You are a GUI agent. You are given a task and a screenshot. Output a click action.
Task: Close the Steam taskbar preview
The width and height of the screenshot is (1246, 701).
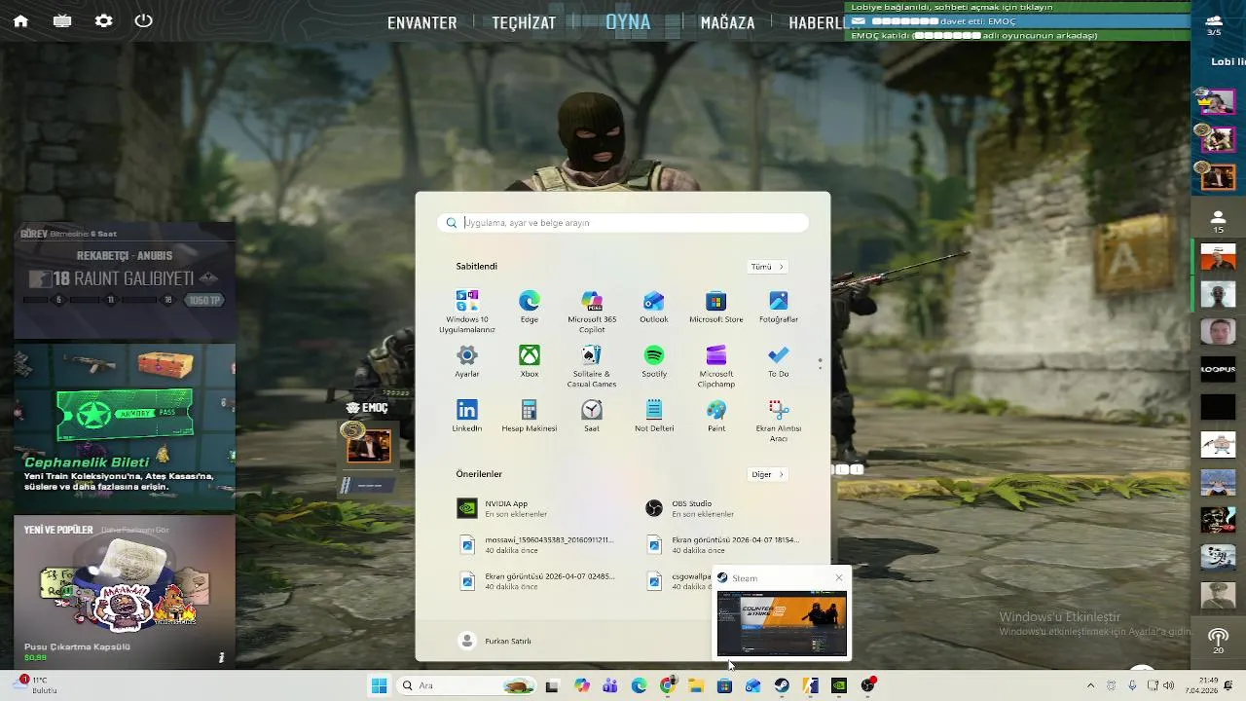click(839, 578)
